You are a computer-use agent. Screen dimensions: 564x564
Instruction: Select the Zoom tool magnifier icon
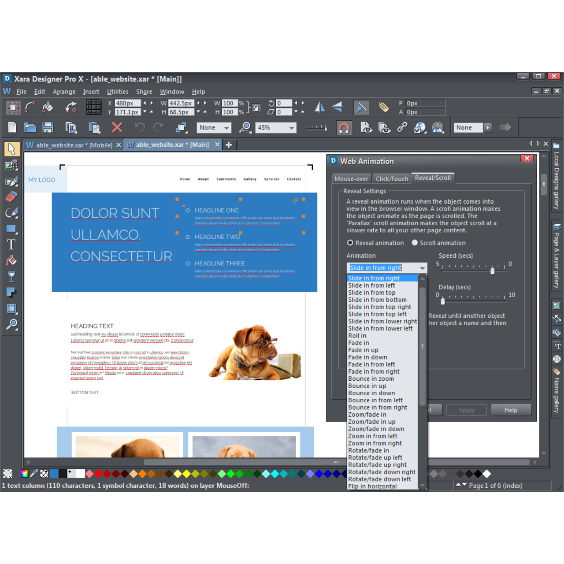point(11,325)
